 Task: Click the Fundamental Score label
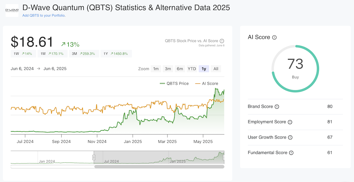coord(268,153)
